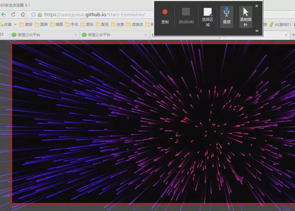Start recording with the red 录制 button

pos(165,17)
